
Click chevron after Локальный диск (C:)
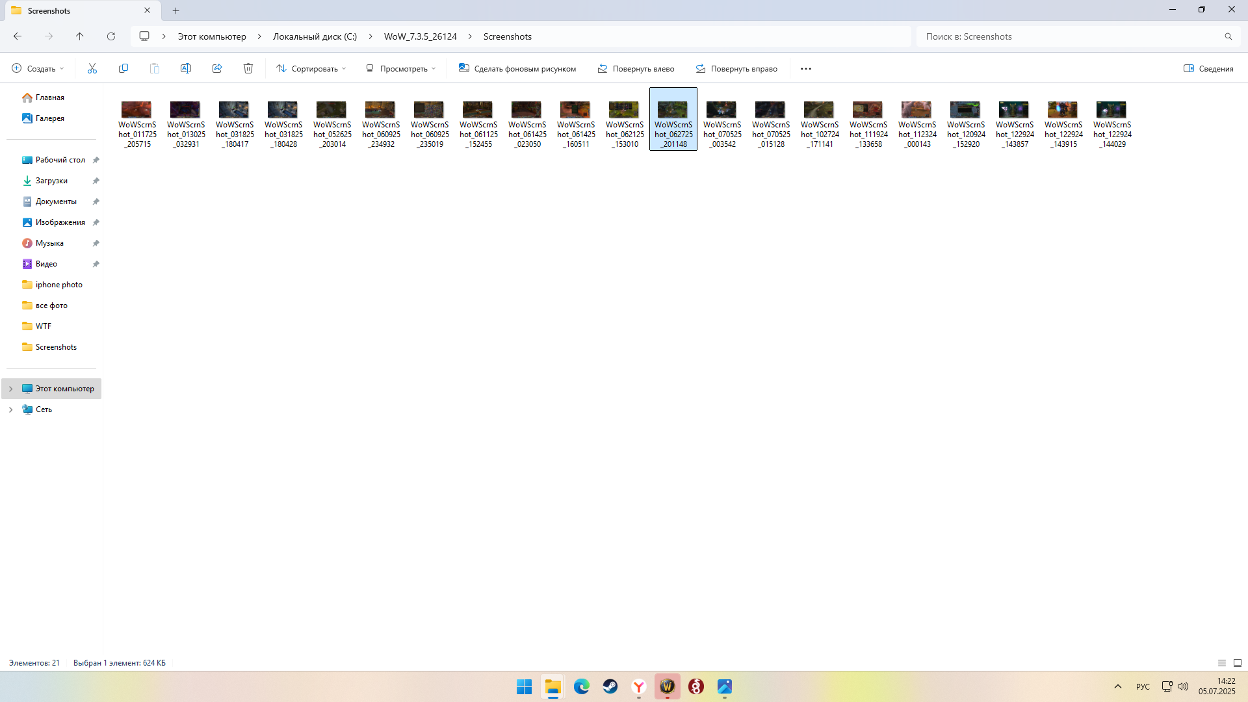370,36
